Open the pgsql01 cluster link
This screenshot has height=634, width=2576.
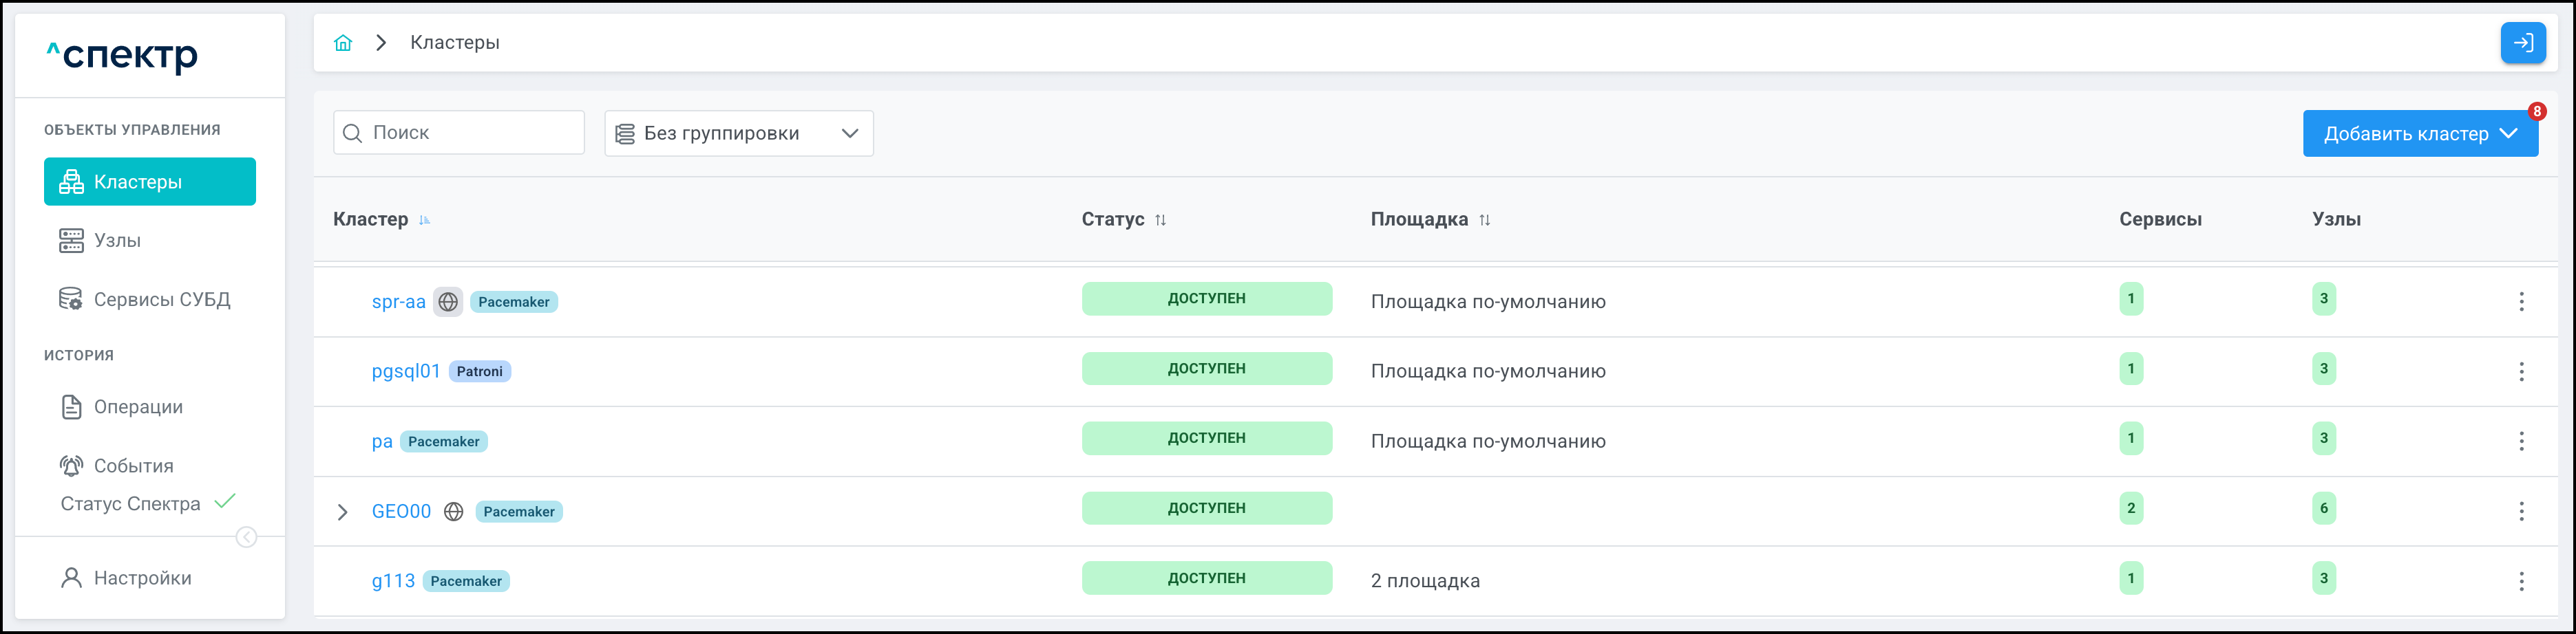tap(405, 371)
